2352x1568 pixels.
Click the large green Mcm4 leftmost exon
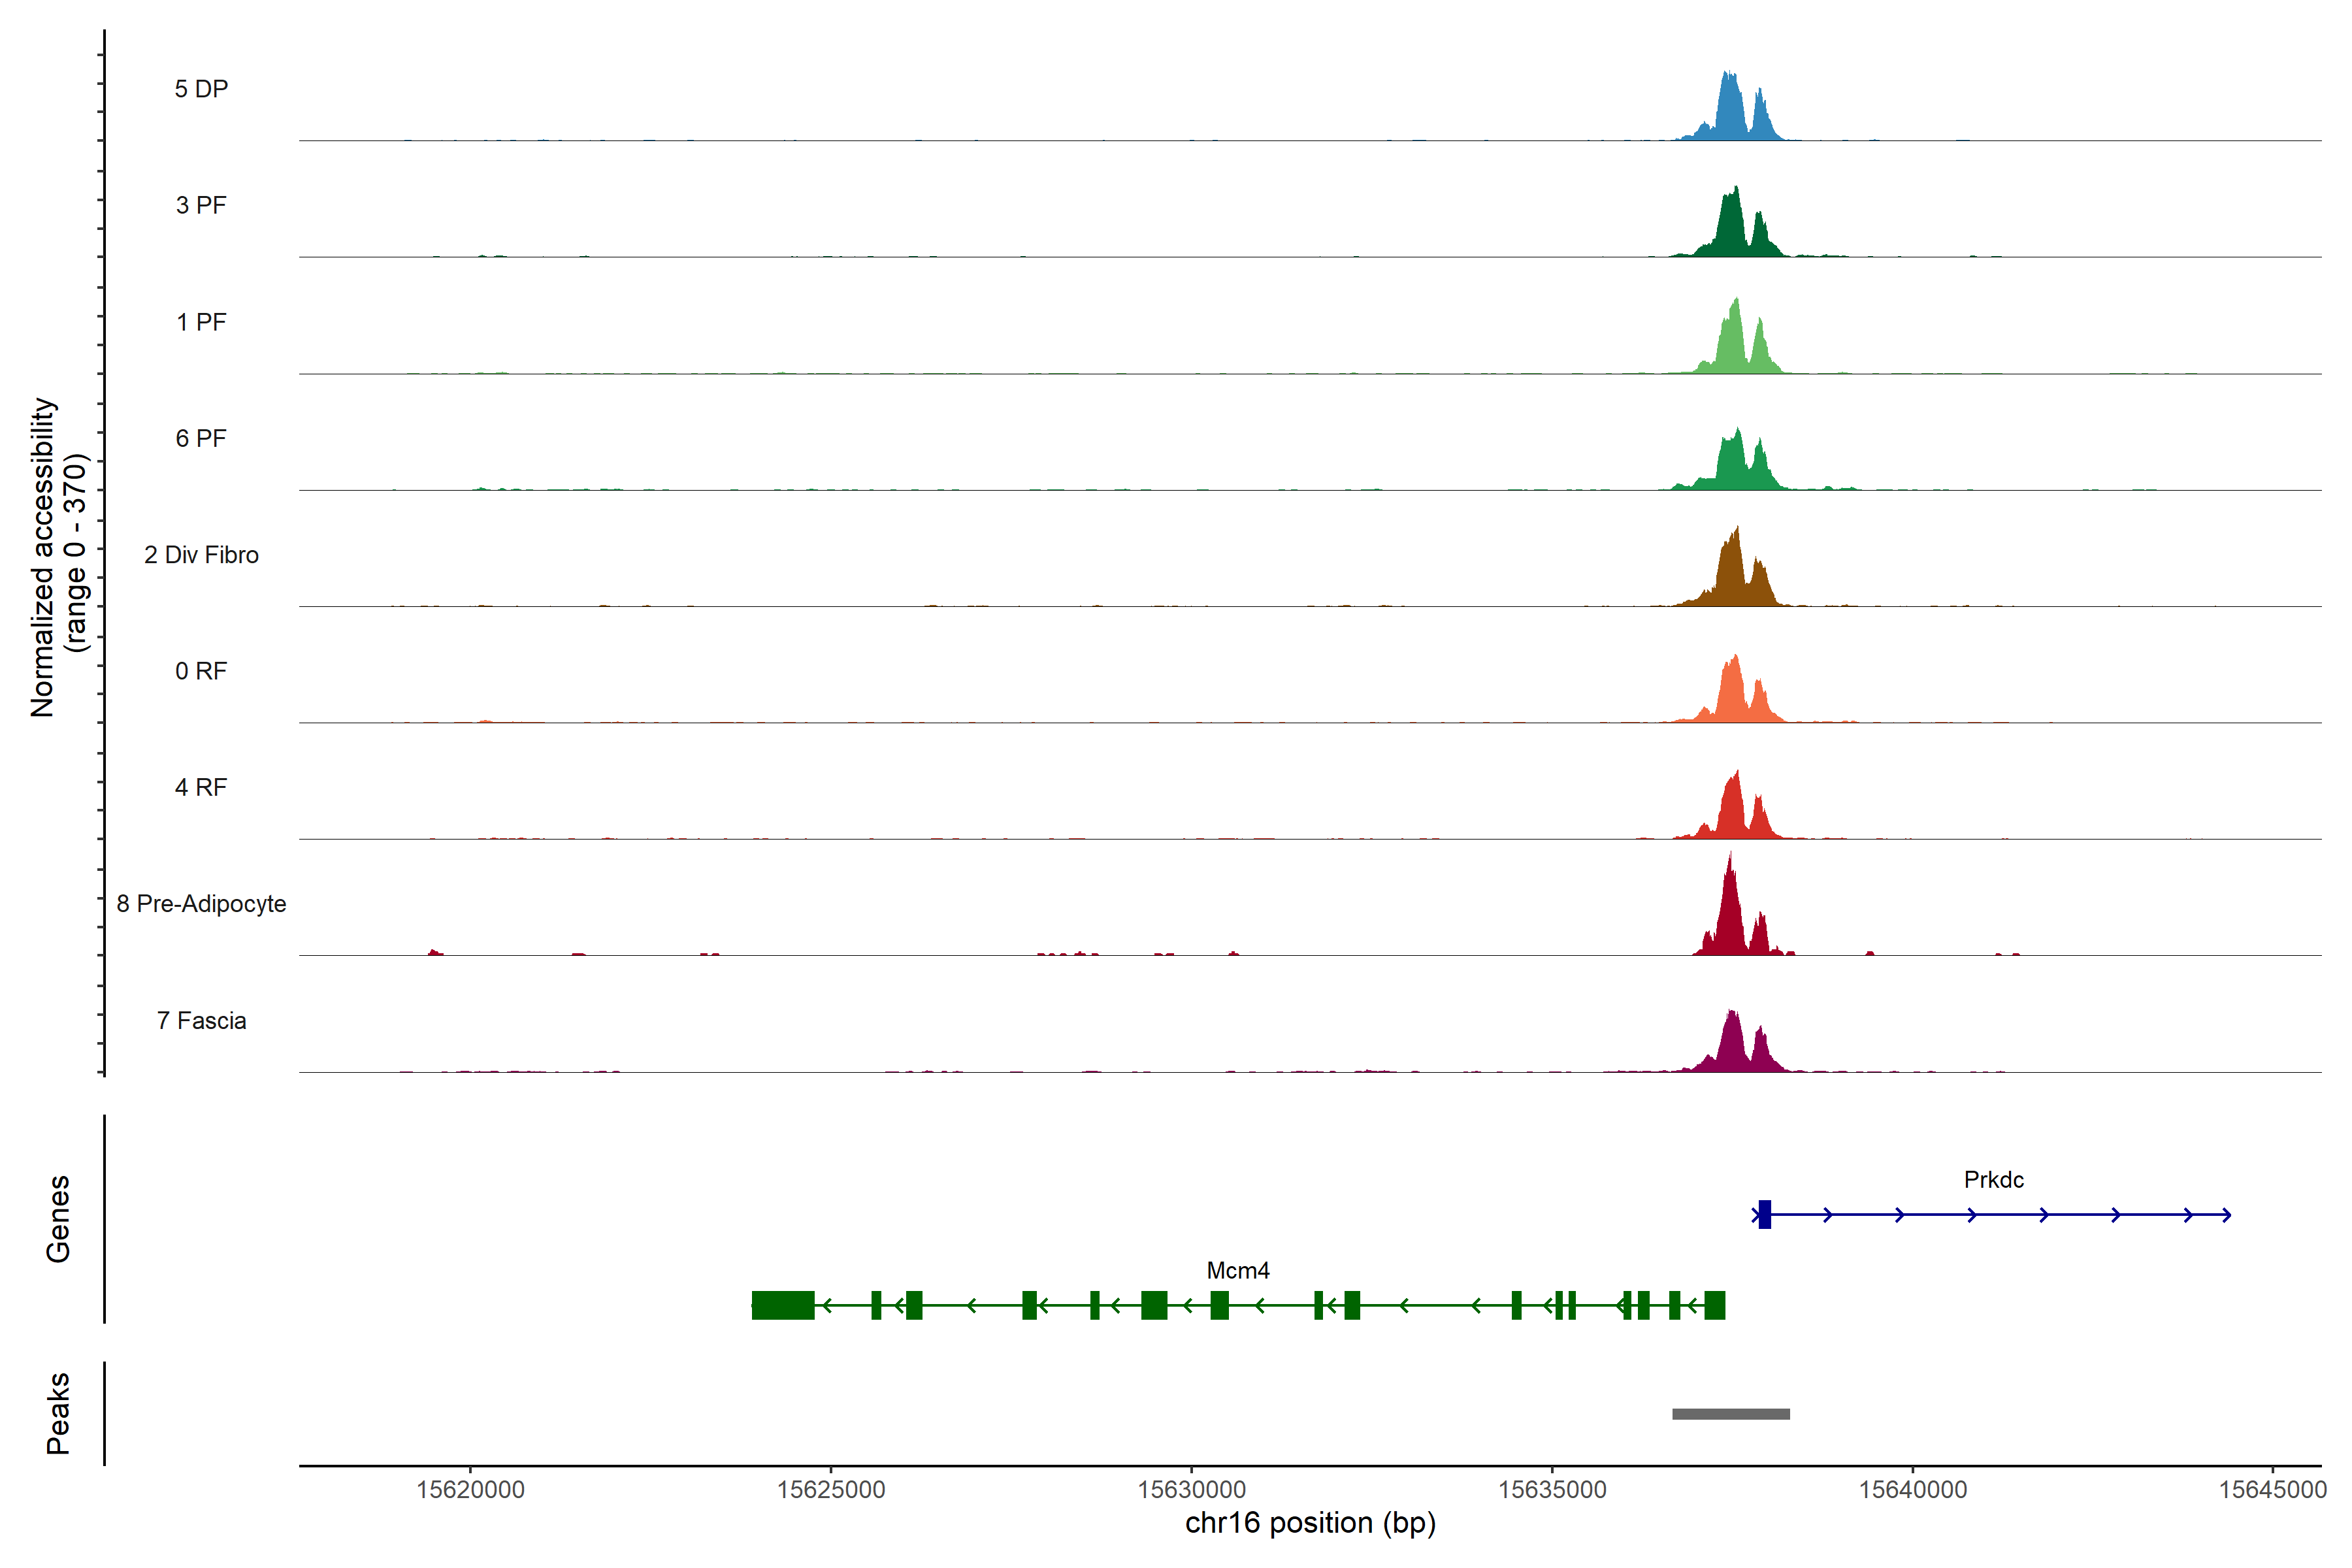783,1305
